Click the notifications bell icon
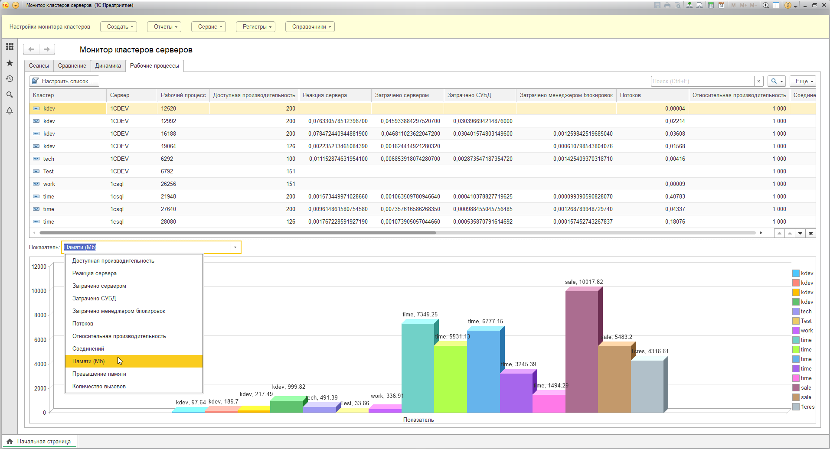This screenshot has width=830, height=449. pos(10,111)
